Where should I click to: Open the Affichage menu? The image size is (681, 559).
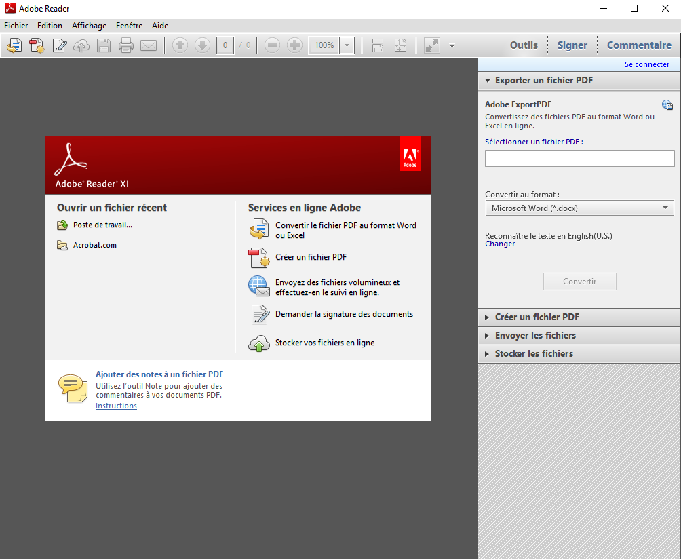(x=89, y=26)
